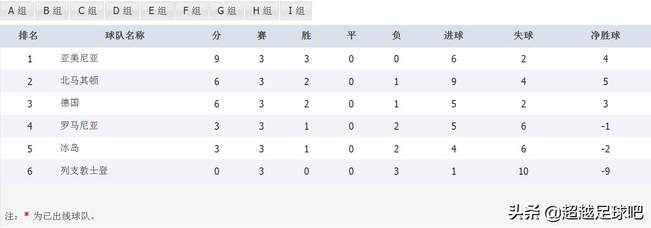The width and height of the screenshot is (651, 228).
Task: Open the G组 tab
Action: tap(227, 11)
